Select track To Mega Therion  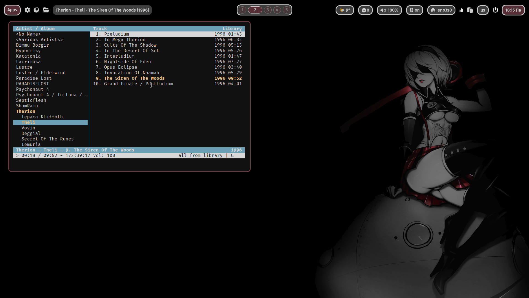[x=125, y=39]
